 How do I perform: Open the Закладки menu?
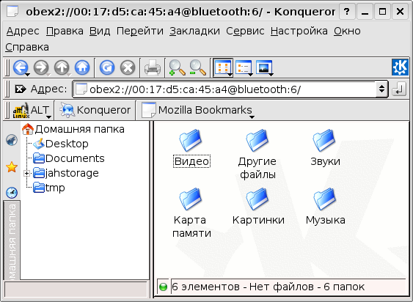[194, 31]
